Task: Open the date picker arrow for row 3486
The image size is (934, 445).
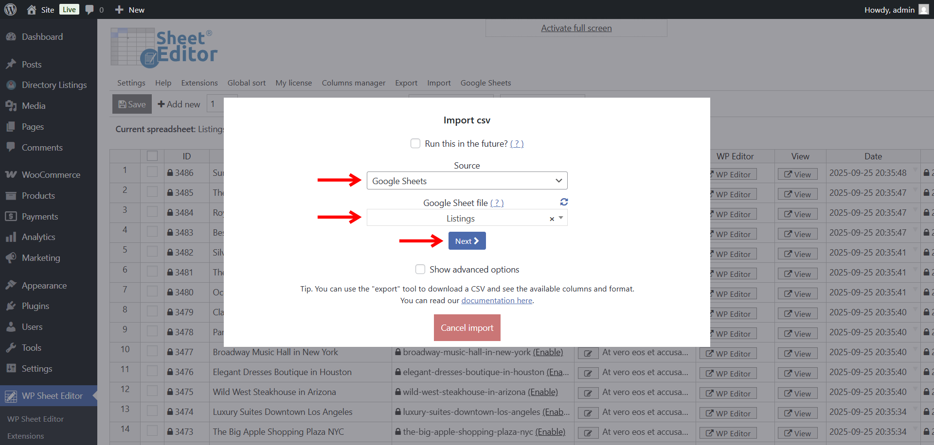Action: (915, 170)
